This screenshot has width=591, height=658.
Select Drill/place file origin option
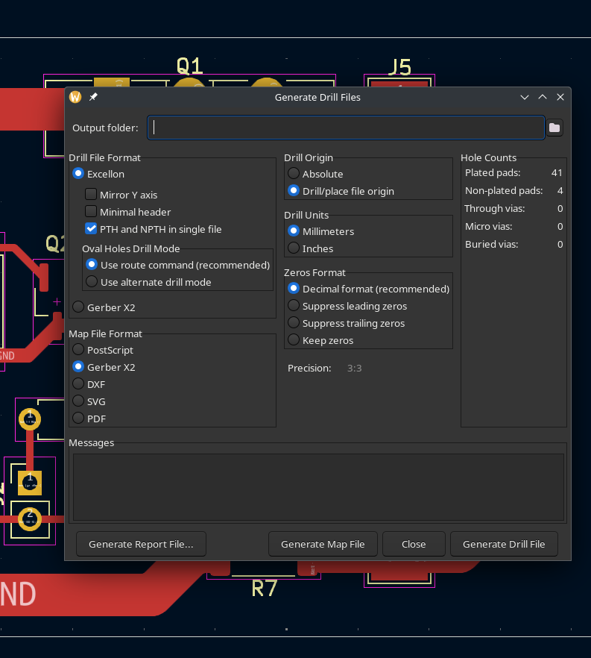pos(341,191)
